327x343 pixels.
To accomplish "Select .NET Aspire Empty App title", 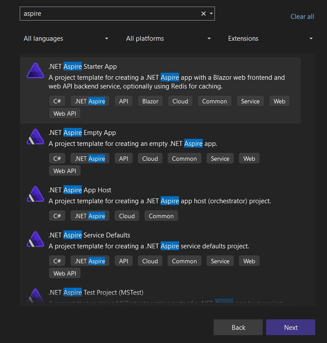I will coord(82,133).
